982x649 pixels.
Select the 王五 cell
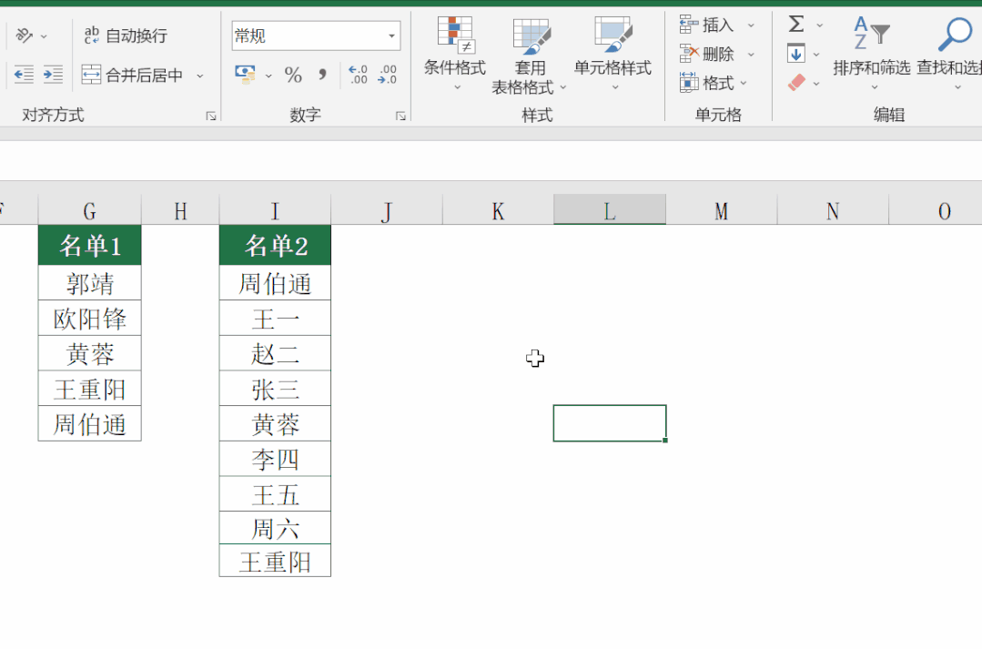pos(275,493)
